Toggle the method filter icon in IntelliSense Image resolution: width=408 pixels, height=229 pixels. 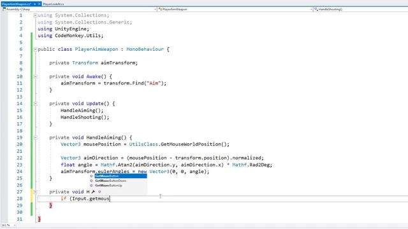point(99,192)
